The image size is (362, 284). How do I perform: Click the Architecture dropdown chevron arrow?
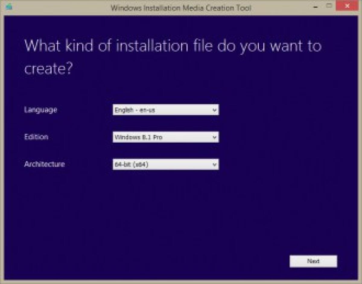pos(214,164)
